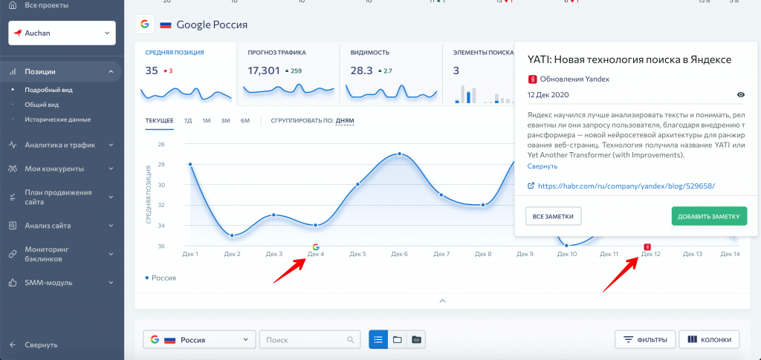761x360 pixels.
Task: Click the ДОБАВИТЬ ЗАМЕТКУ button
Action: (x=709, y=216)
